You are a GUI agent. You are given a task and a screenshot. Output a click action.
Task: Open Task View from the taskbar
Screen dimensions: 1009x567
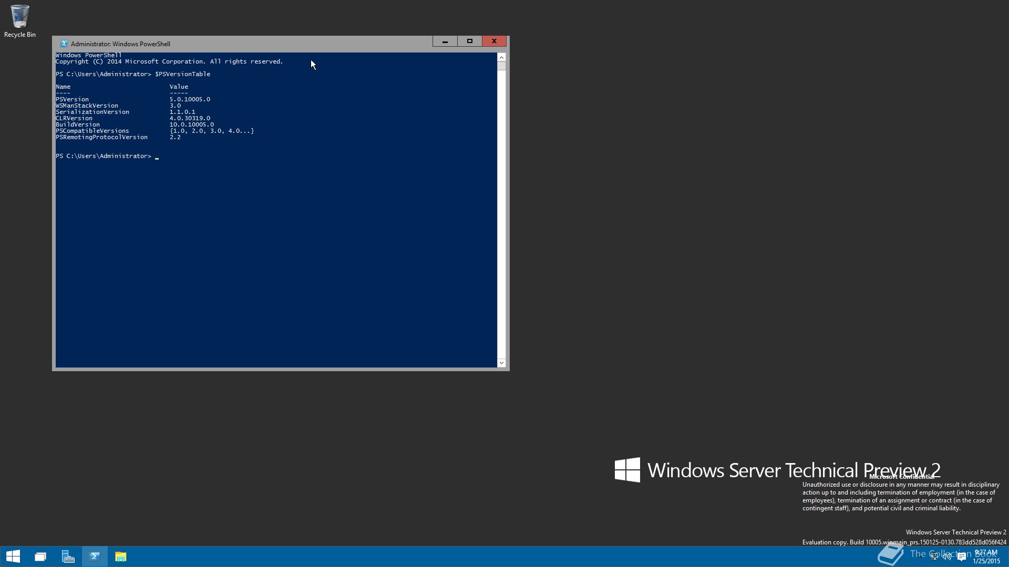point(40,556)
